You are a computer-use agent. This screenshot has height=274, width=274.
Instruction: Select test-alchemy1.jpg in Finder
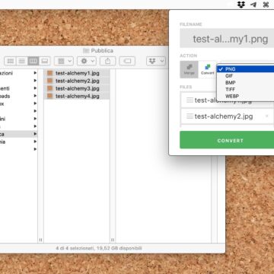coord(77,73)
